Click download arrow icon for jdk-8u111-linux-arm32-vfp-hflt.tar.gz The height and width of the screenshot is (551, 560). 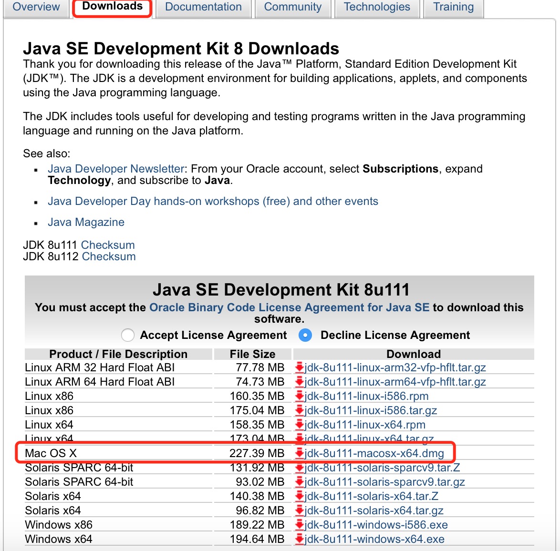299,367
